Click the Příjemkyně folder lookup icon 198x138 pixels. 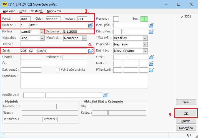(x=151, y=70)
